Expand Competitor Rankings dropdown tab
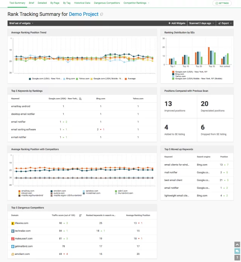Screen dimensions: 241x262 [x=137, y=3]
